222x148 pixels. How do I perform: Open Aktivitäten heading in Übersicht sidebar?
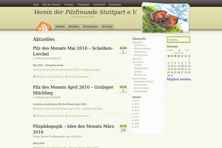click(138, 42)
